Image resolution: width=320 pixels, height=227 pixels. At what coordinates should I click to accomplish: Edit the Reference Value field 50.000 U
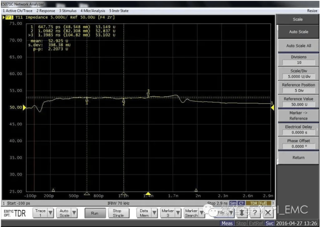click(299, 104)
